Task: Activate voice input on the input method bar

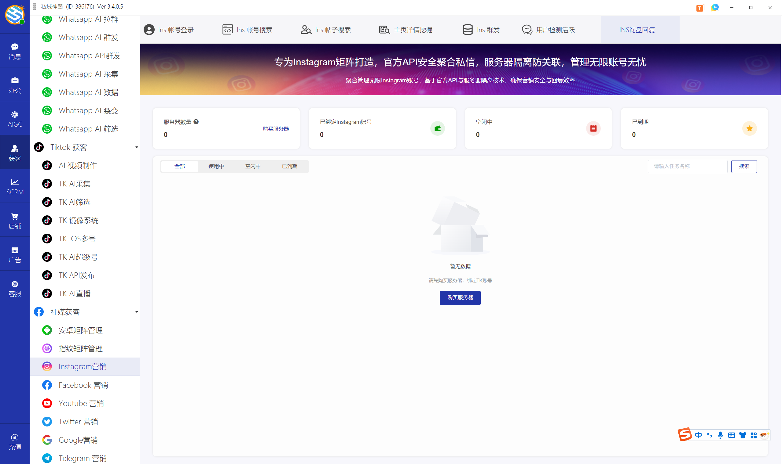Action: pos(721,435)
